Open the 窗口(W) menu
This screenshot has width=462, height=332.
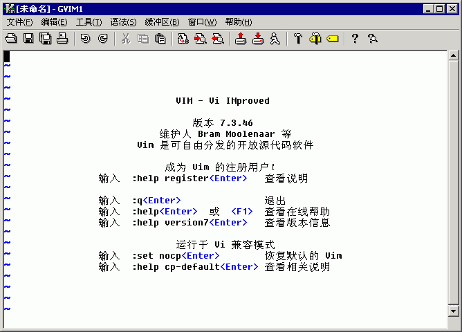click(203, 22)
